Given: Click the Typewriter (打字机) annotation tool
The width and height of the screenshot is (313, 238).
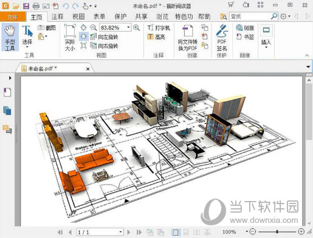Looking at the screenshot, I should [159, 28].
